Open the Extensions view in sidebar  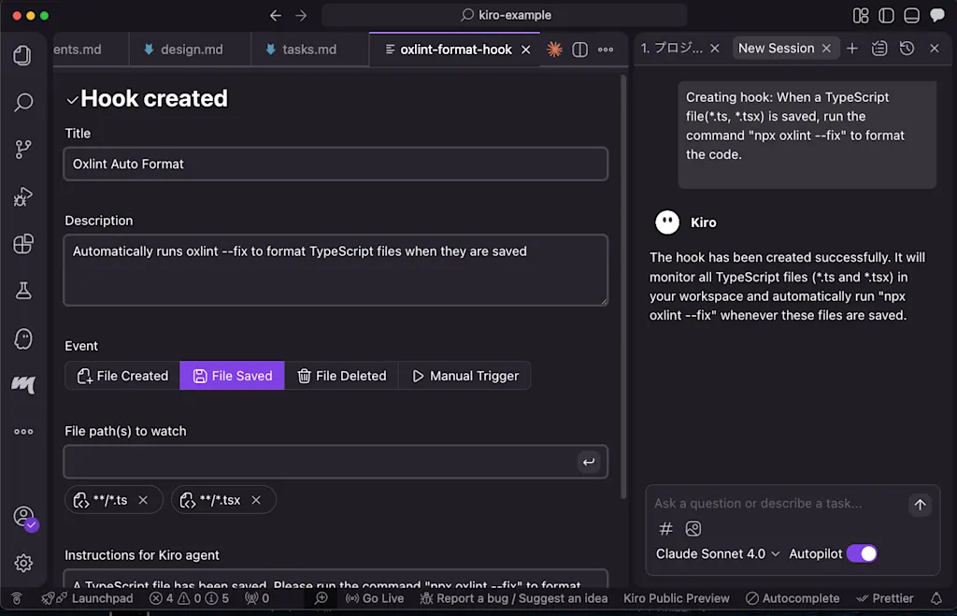coord(23,244)
